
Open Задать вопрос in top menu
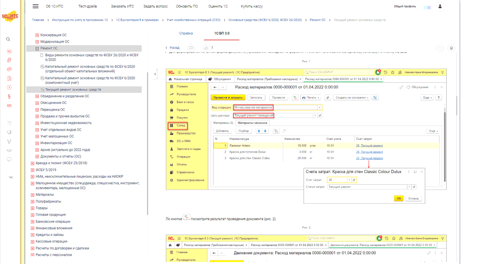(156, 6)
